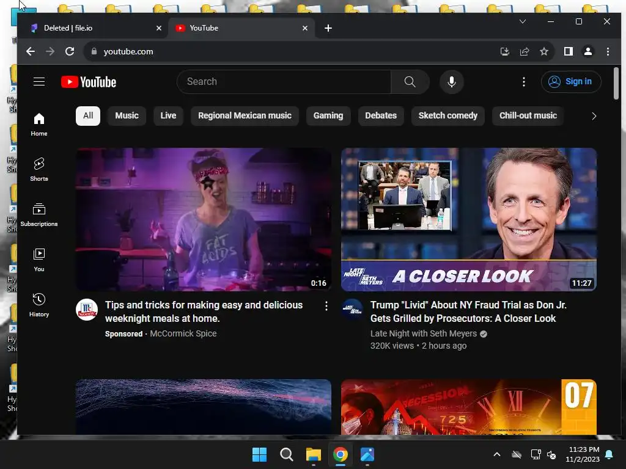Play the McCormick cooking video thumbnail
This screenshot has width=626, height=469.
(204, 219)
